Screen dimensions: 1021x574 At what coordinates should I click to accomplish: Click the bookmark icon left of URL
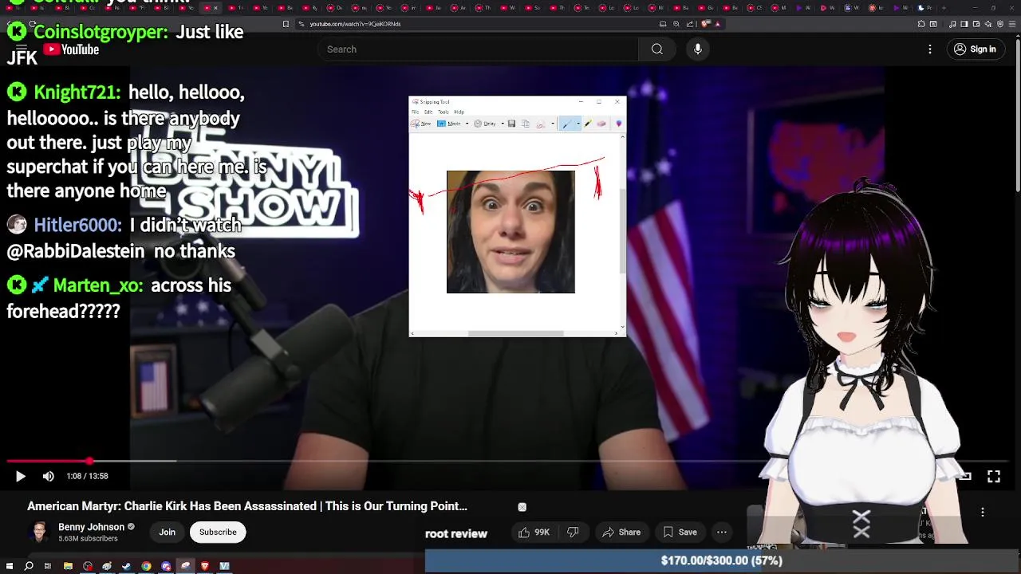pyautogui.click(x=286, y=24)
